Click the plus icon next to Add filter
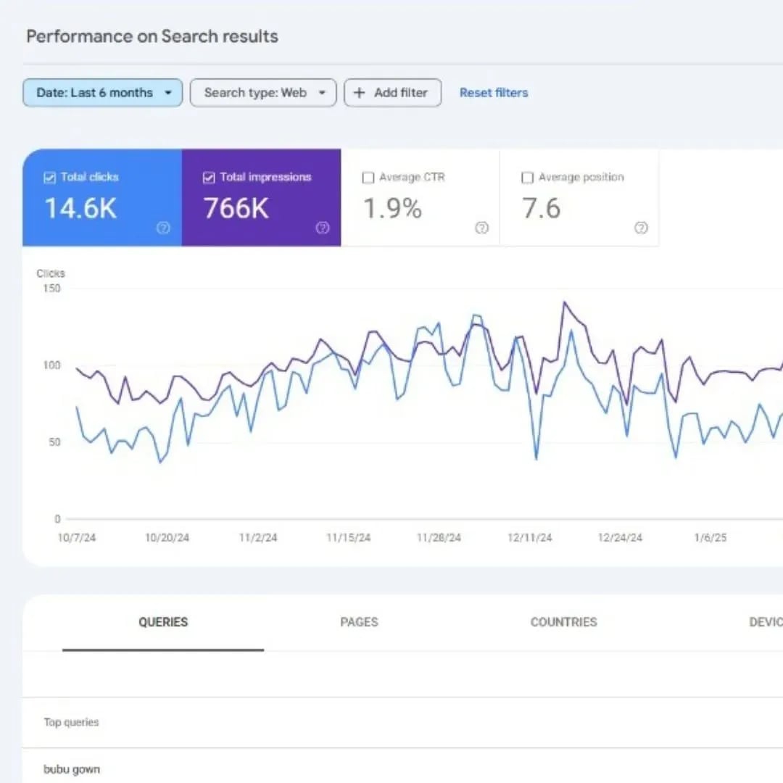Screen dimensions: 783x783 (x=359, y=92)
